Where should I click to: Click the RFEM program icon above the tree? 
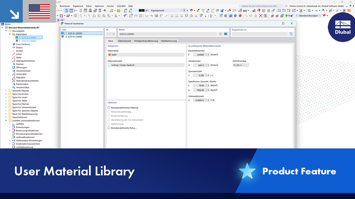pyautogui.click(x=2, y=24)
